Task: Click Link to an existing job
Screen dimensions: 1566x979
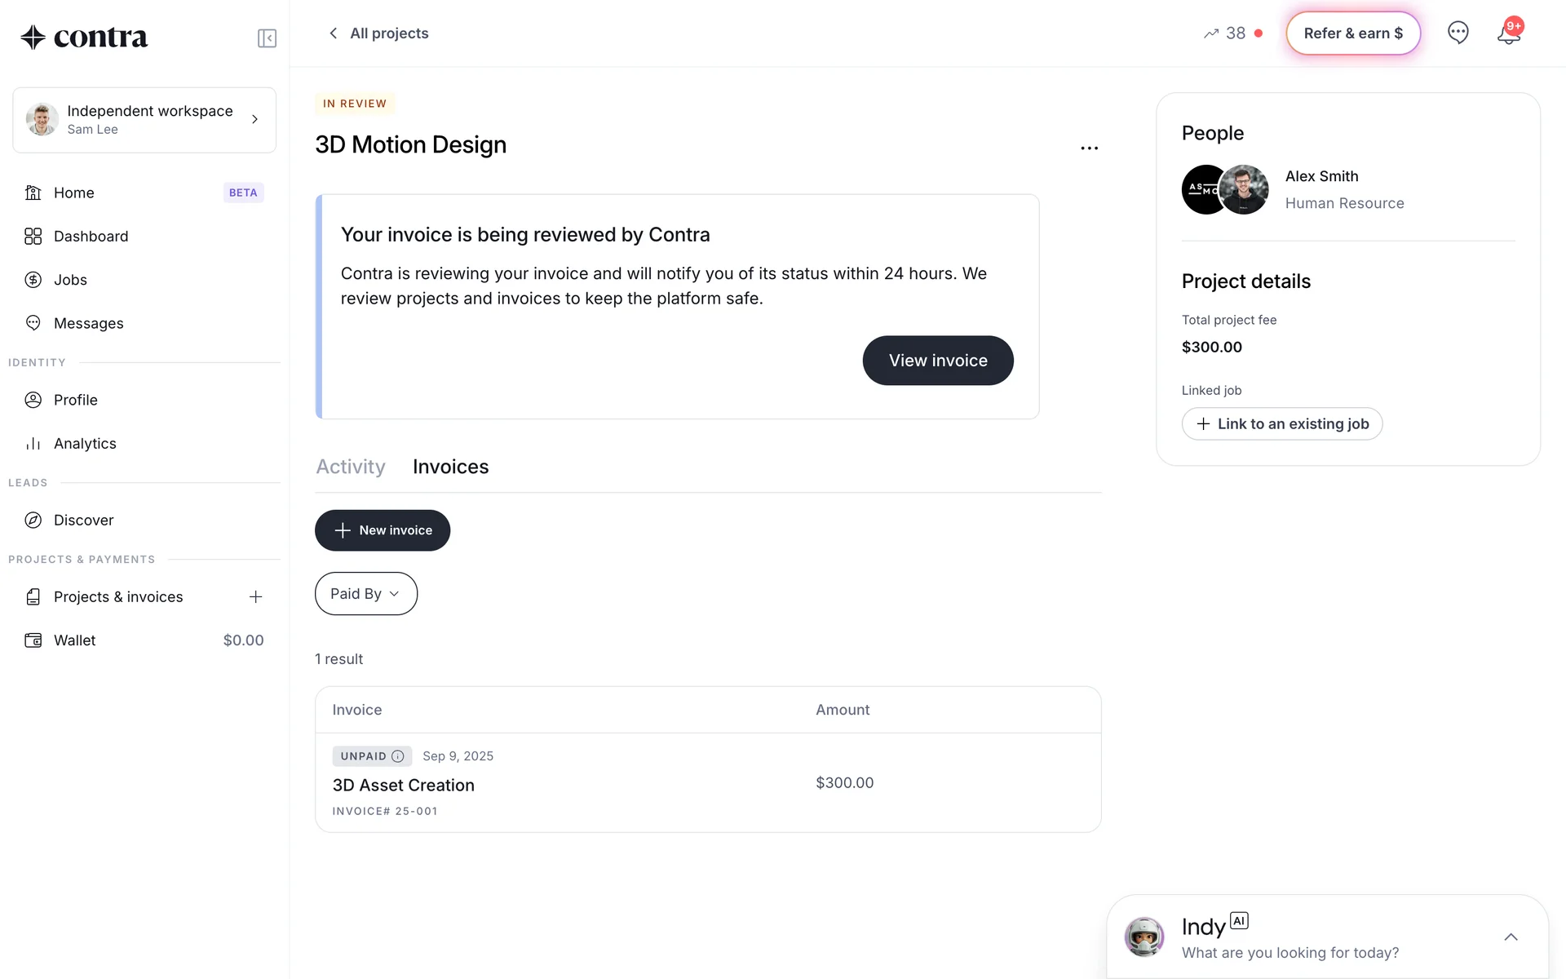Action: coord(1282,424)
